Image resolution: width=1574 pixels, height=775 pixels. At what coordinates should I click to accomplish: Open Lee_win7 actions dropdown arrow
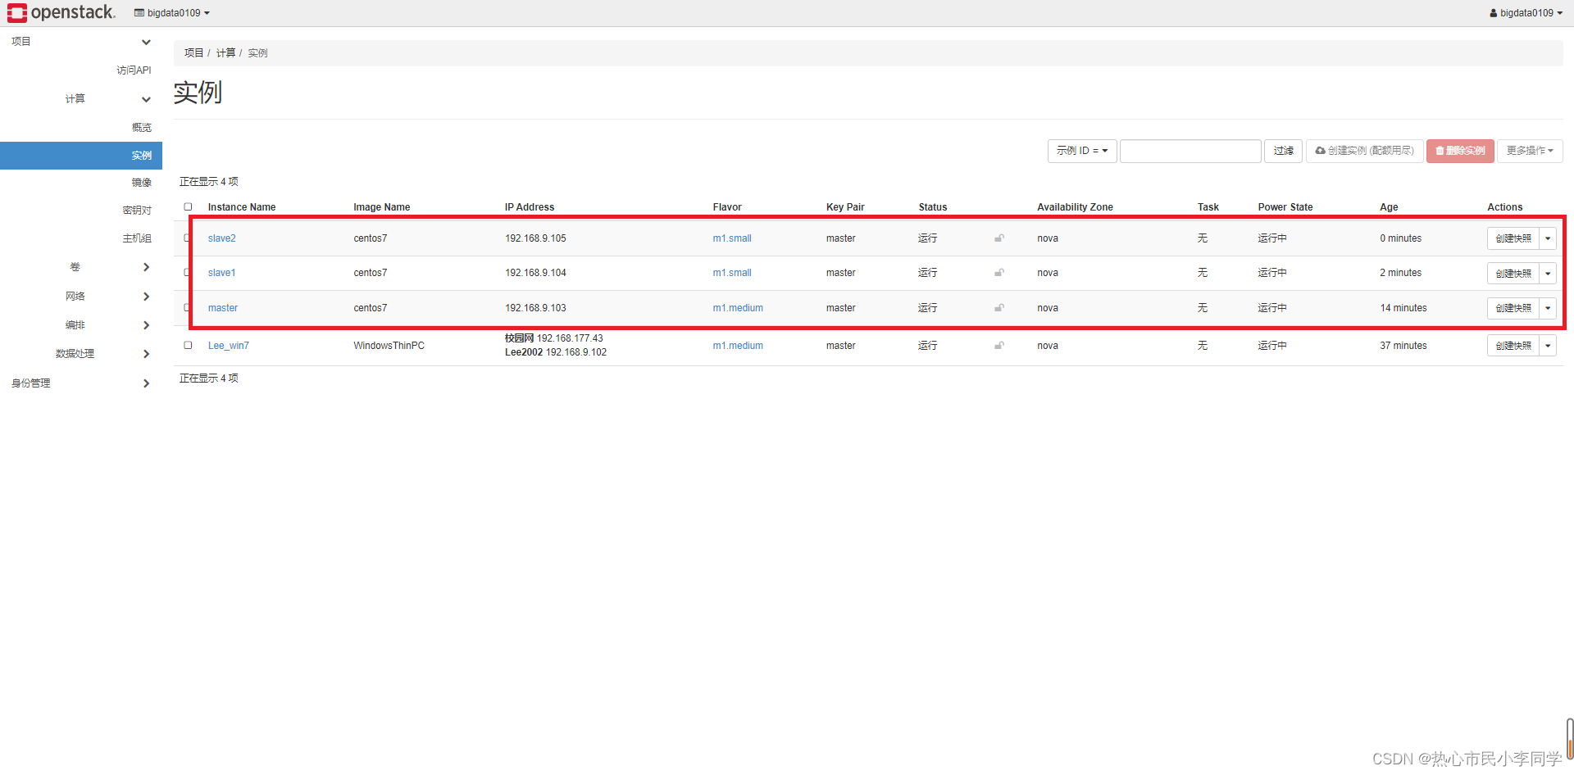point(1548,346)
